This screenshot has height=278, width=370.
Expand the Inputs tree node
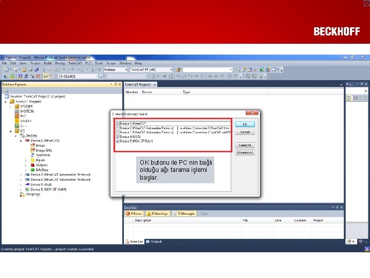(x=26, y=160)
